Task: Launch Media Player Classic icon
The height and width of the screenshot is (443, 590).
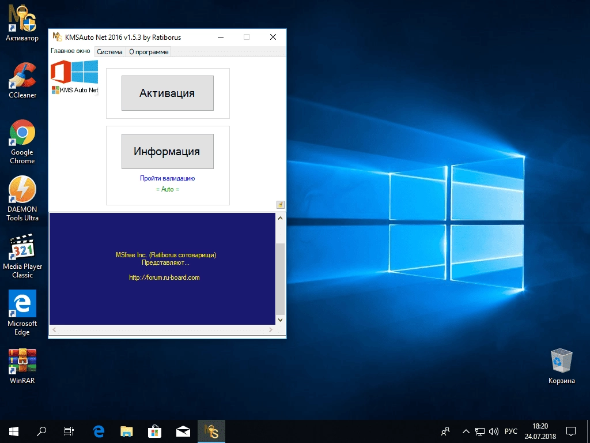Action: [22, 256]
